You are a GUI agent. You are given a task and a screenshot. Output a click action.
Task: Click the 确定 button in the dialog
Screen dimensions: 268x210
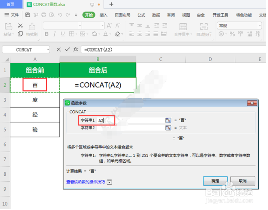tap(215, 181)
